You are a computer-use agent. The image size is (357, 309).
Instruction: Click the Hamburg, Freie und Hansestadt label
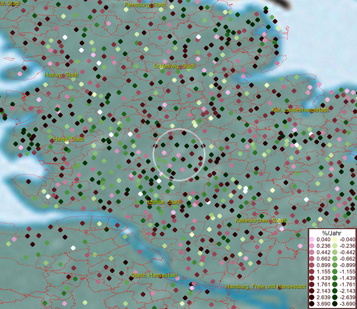tap(266, 286)
